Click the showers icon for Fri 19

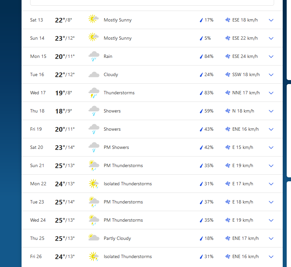pyautogui.click(x=94, y=129)
